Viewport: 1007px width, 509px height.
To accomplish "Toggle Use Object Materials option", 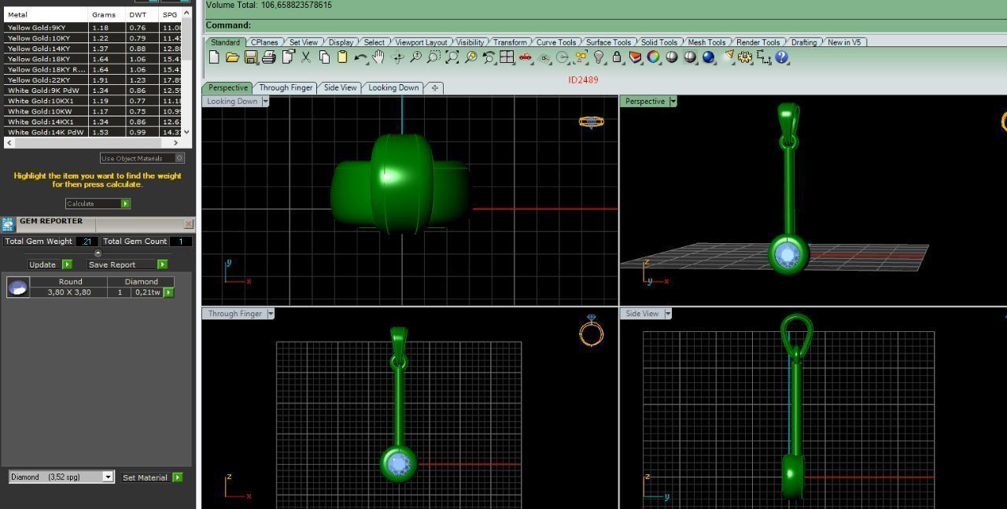I will [x=142, y=158].
